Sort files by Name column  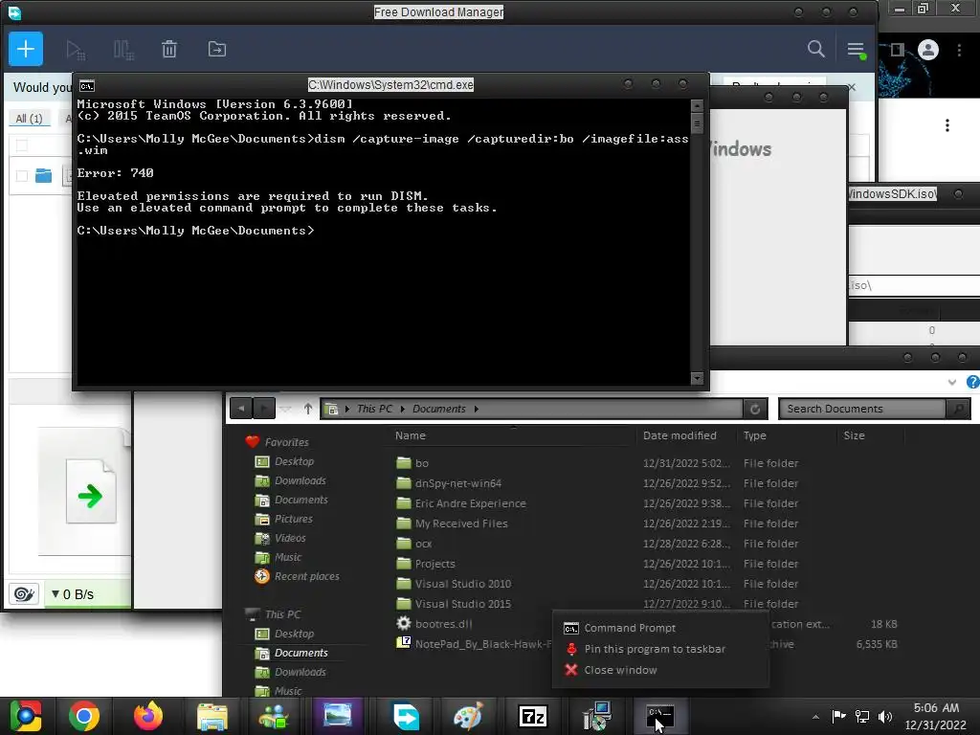click(x=410, y=435)
